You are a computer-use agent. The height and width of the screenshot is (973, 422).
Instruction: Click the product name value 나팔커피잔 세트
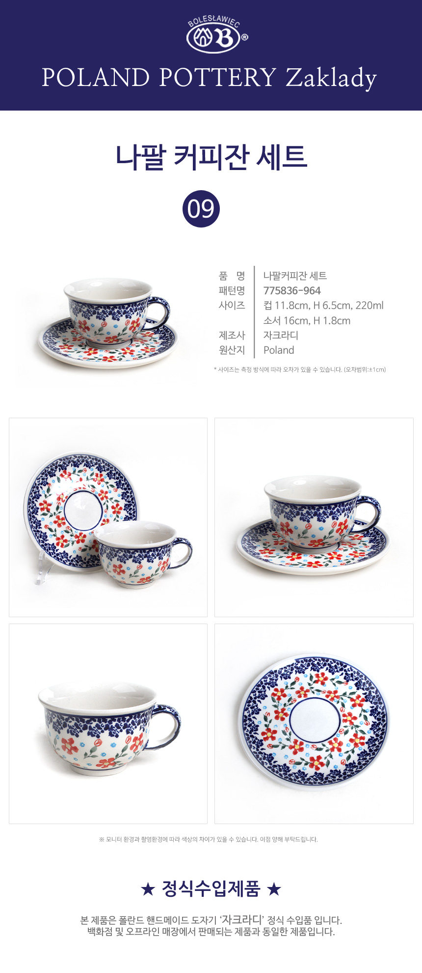295,276
